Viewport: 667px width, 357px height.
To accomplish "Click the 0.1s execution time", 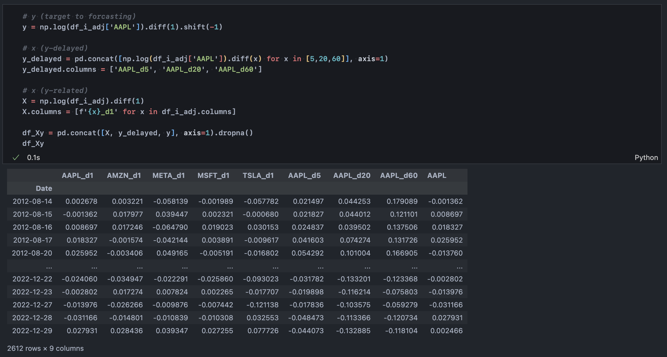I will [x=33, y=158].
